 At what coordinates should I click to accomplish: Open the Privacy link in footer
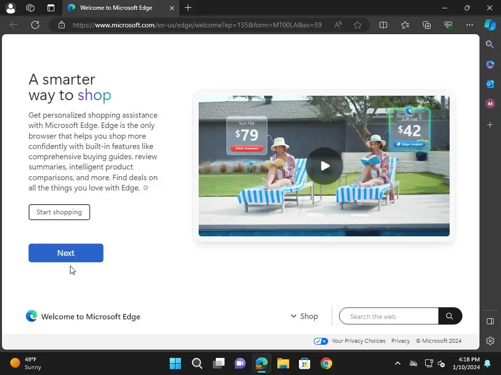click(400, 341)
